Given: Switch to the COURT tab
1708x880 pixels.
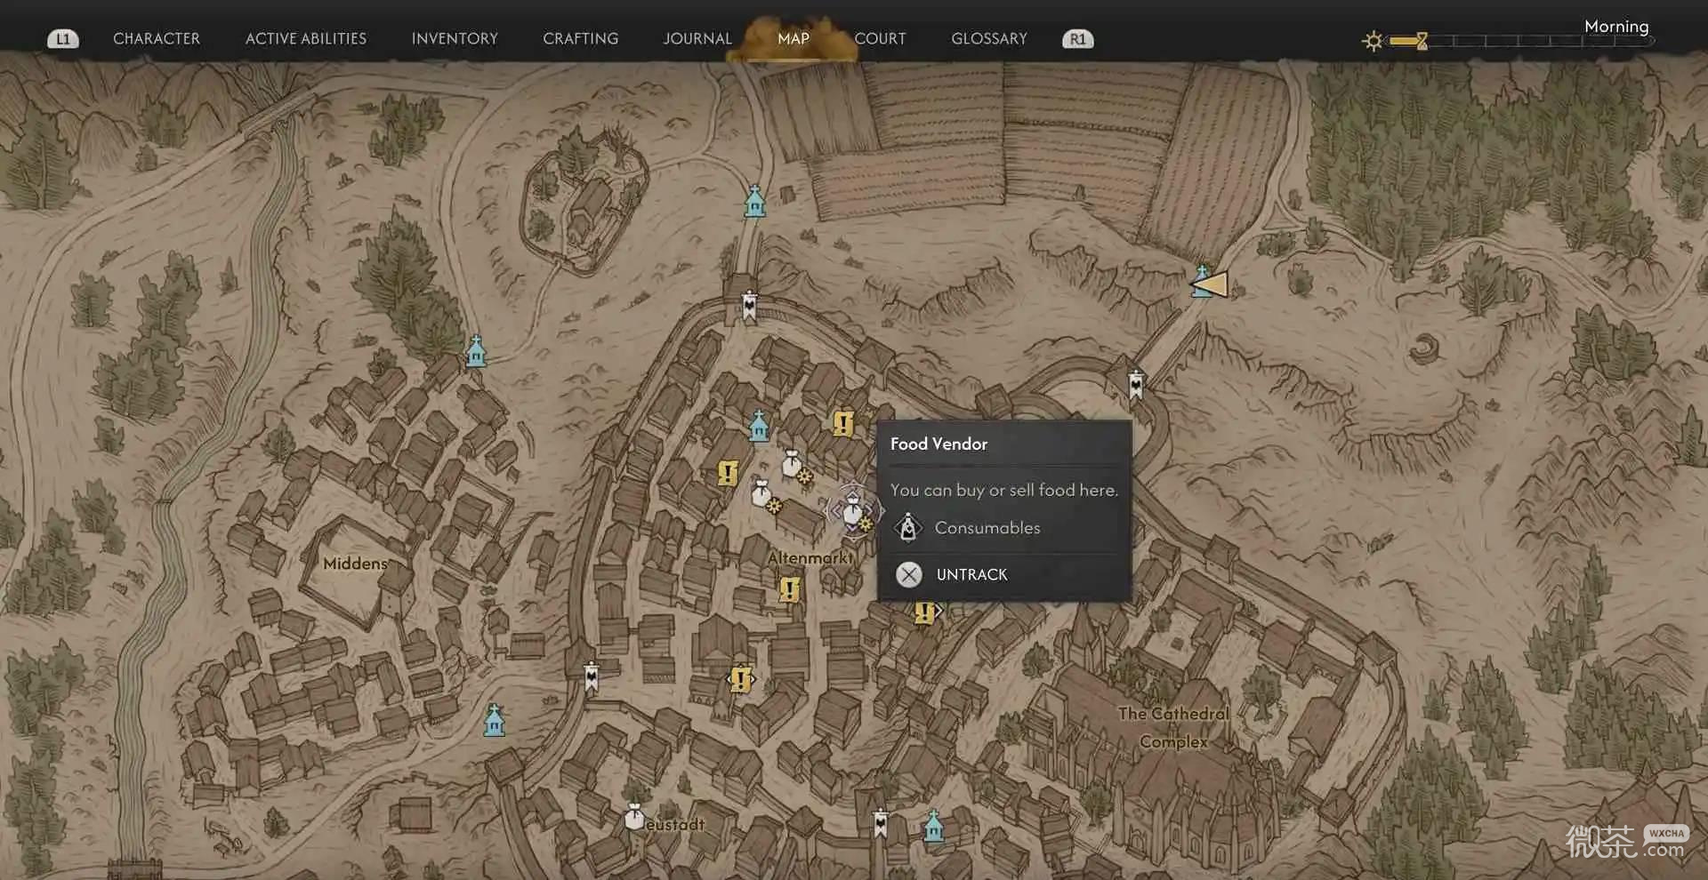Looking at the screenshot, I should pos(881,39).
